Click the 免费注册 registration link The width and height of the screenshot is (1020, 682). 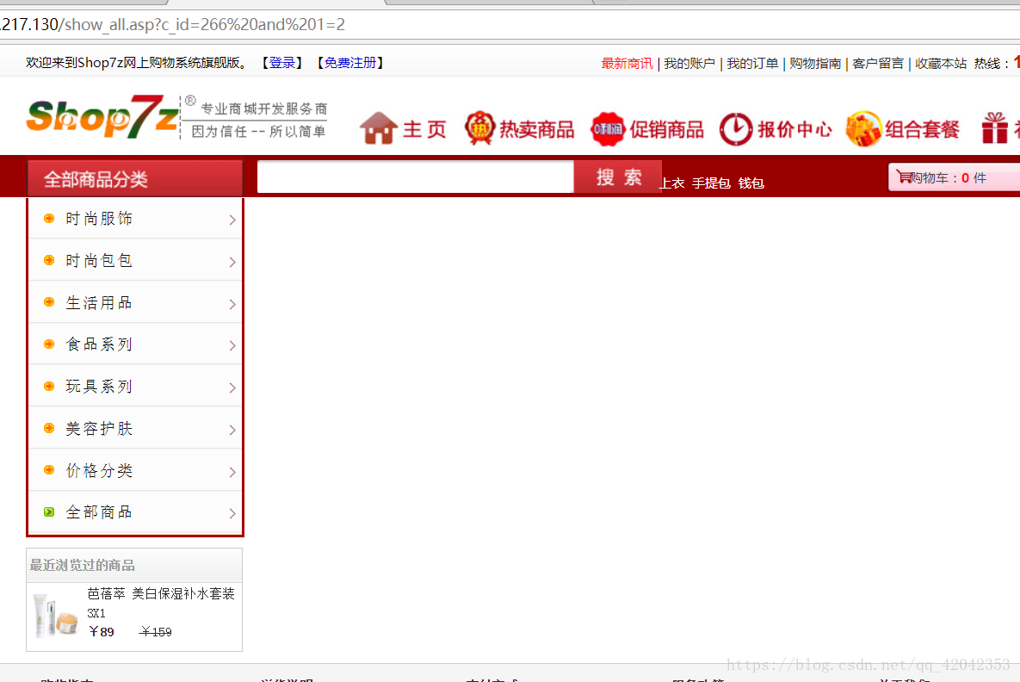(350, 63)
